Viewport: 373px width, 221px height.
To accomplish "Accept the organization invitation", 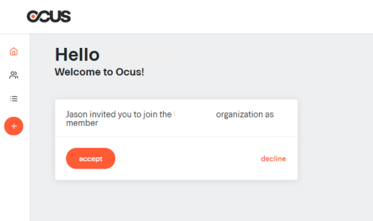I will (91, 159).
